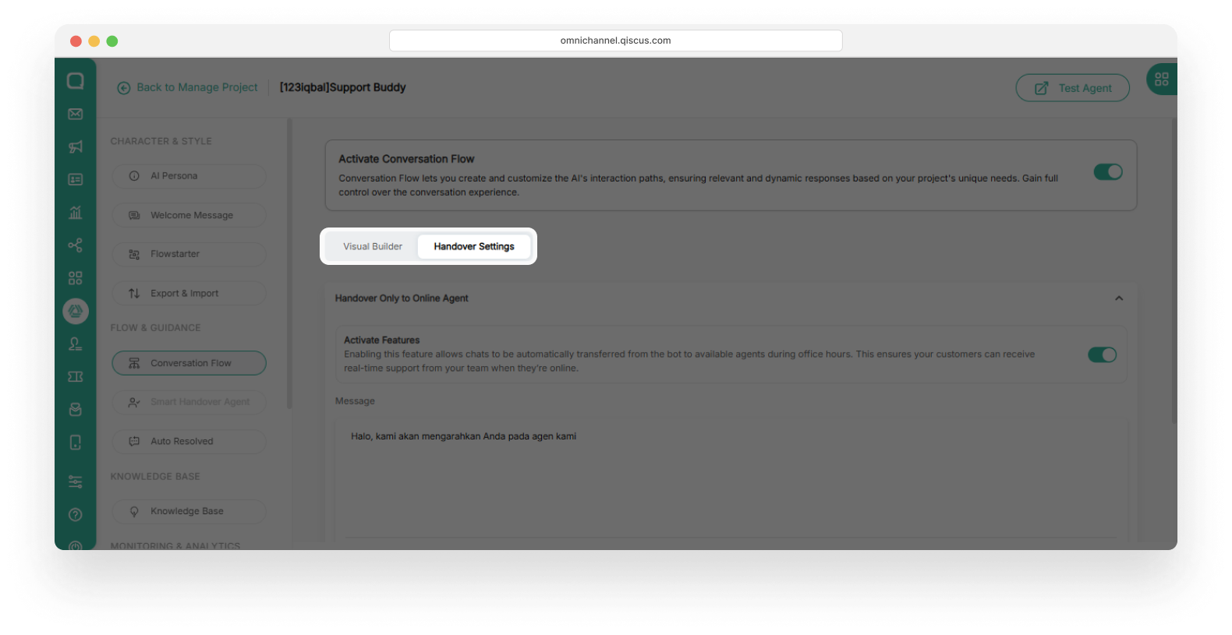
Task: Click the Message field label
Action: point(355,401)
